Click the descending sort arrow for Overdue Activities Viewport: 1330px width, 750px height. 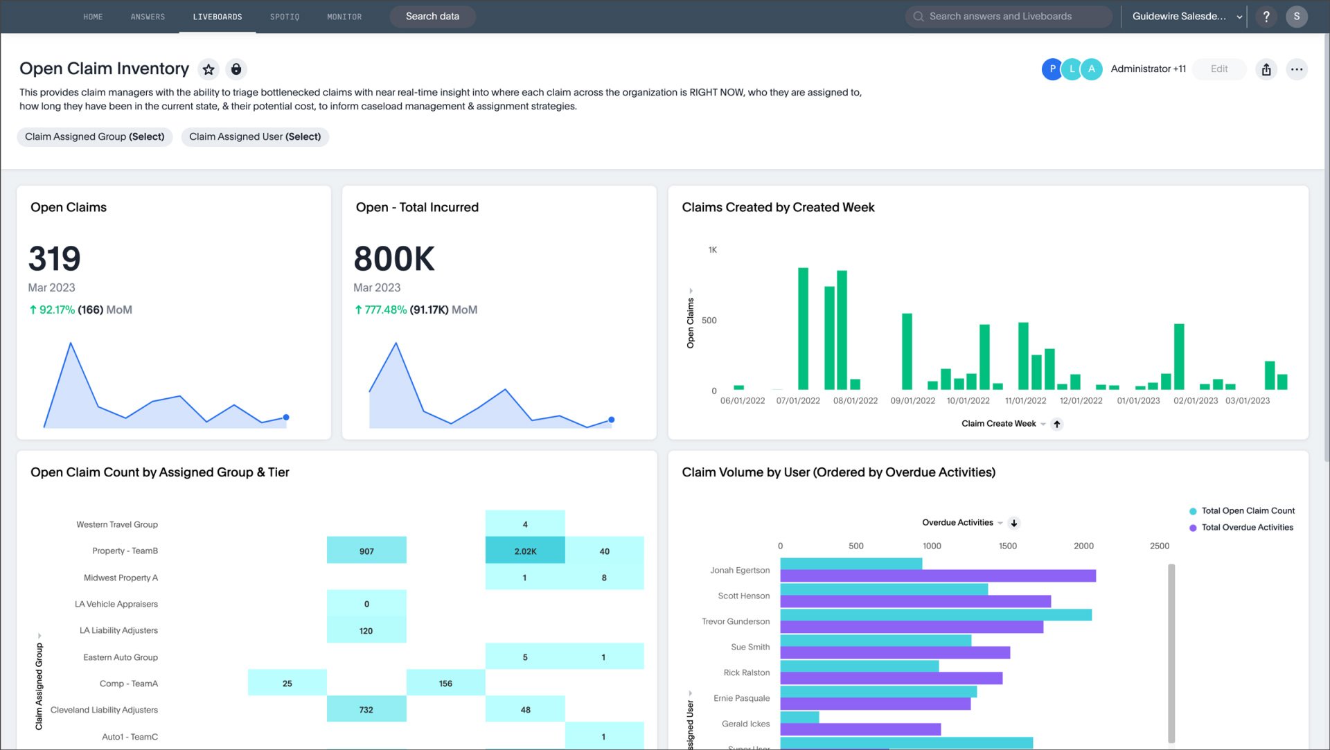pos(1014,523)
